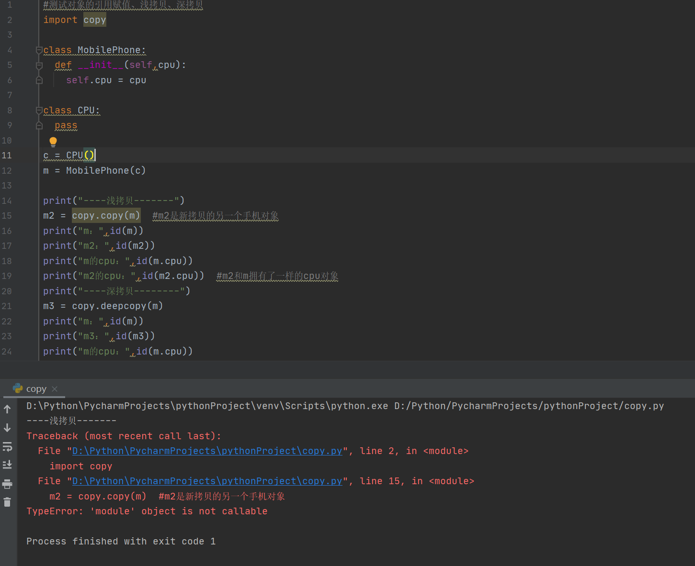Click highlighted 'copy' module name on line 2
695x566 pixels.
(x=95, y=20)
